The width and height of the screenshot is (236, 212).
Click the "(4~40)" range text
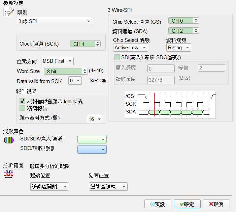96,71
